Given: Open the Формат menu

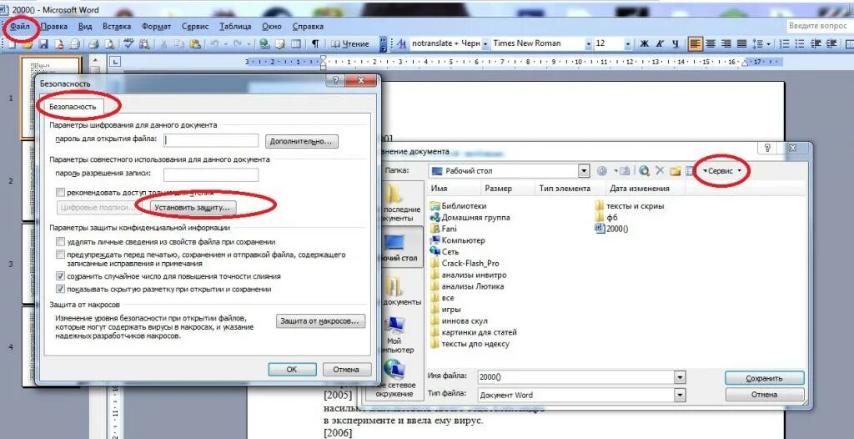Looking at the screenshot, I should [156, 26].
